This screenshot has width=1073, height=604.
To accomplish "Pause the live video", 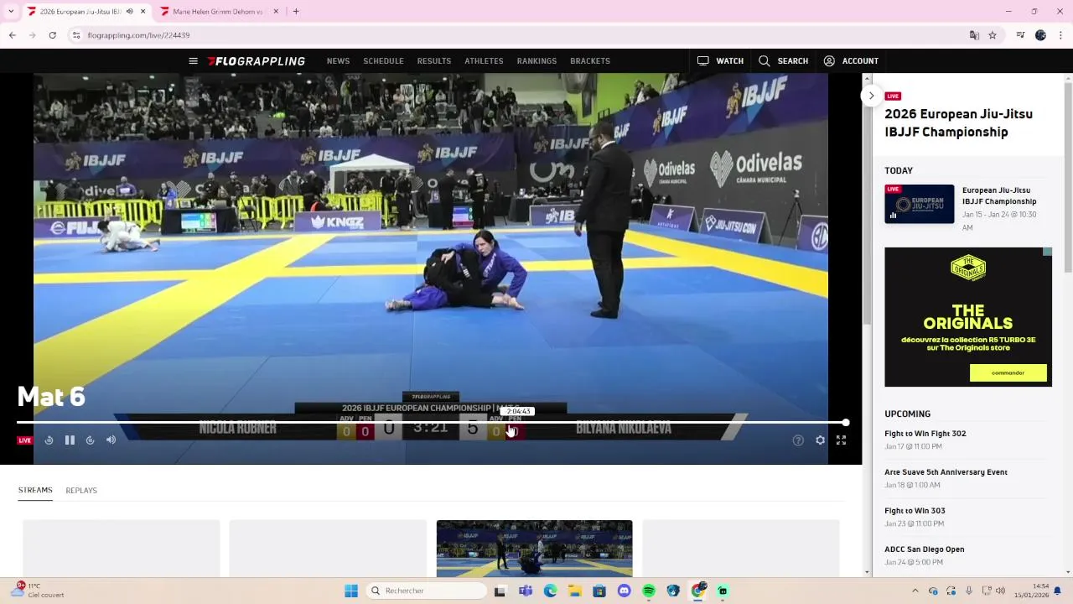I will click(x=70, y=440).
